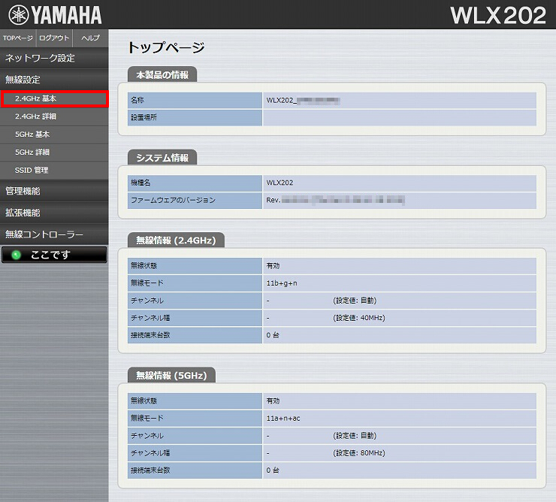Click the WLX202_ device name value

pos(304,101)
